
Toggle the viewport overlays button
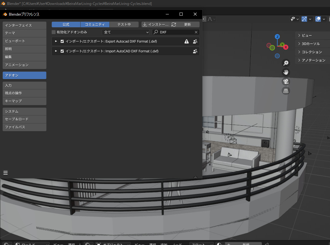(318, 19)
